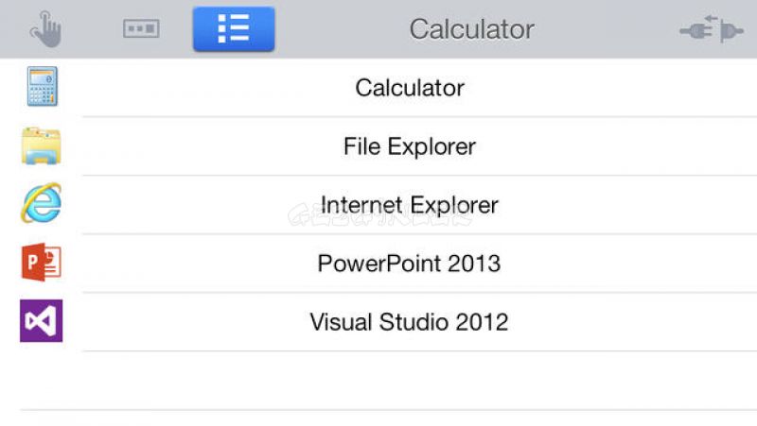Toggle the blue app list view button
The image size is (757, 426).
[x=234, y=29]
